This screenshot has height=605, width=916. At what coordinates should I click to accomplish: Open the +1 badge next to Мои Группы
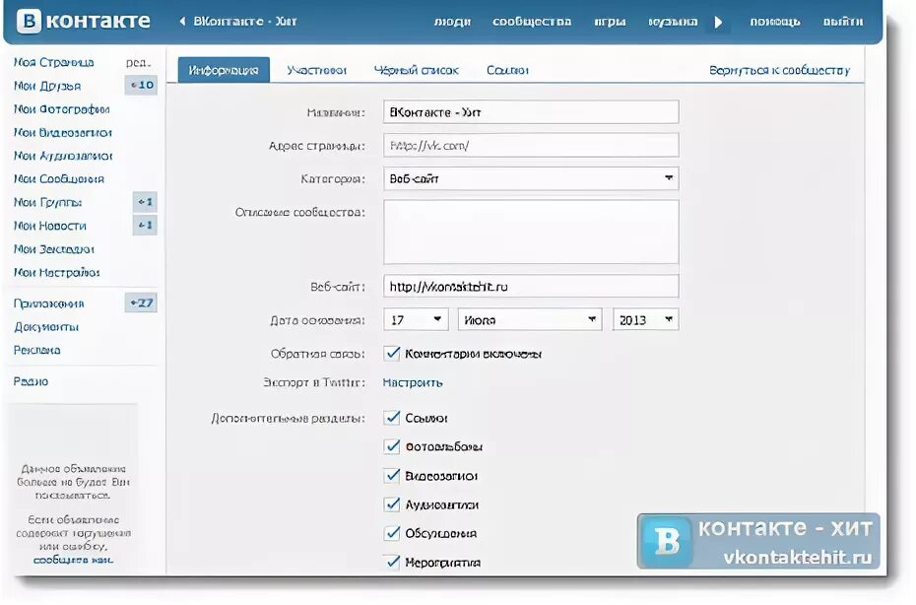(x=145, y=202)
